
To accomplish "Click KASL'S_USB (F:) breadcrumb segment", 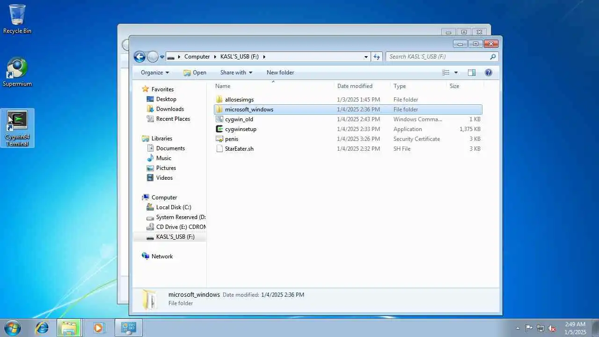I will (240, 57).
